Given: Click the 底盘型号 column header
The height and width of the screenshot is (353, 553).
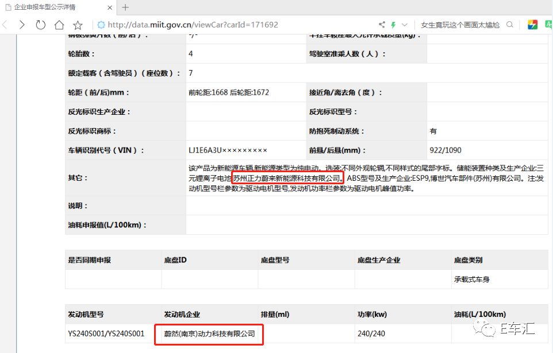Looking at the screenshot, I should [275, 261].
